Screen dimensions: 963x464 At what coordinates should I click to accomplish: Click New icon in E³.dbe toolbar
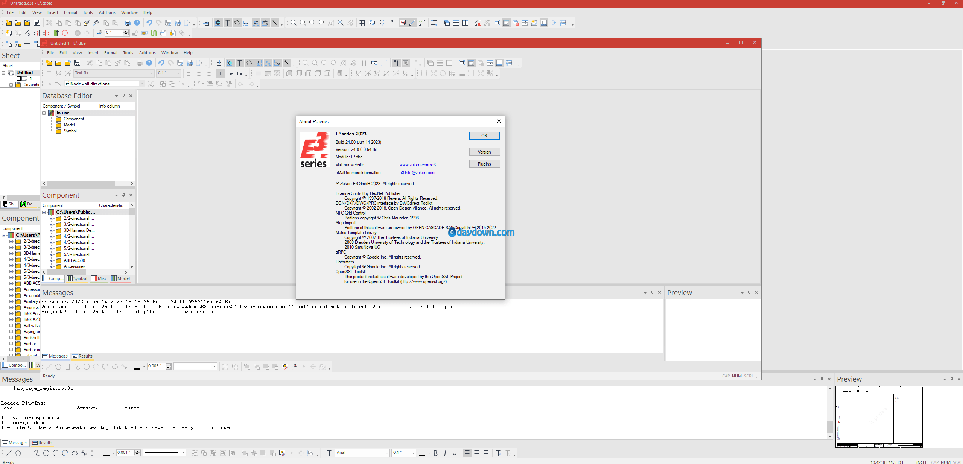tap(49, 63)
